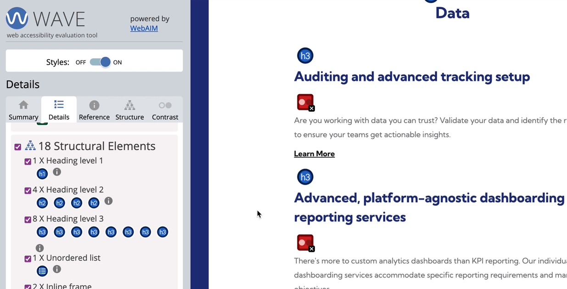Click the third h2 icon in Details panel

(77, 203)
